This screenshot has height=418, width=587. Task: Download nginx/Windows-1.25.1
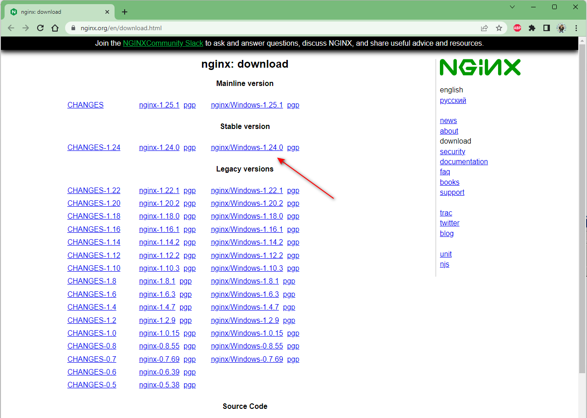coord(247,105)
